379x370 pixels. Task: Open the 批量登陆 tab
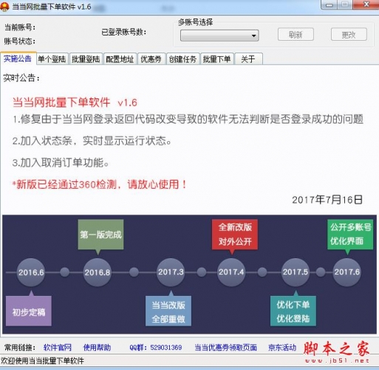click(x=86, y=59)
